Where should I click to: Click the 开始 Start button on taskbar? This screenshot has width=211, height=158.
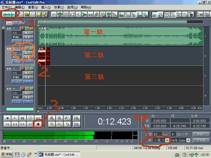[x=7, y=154]
